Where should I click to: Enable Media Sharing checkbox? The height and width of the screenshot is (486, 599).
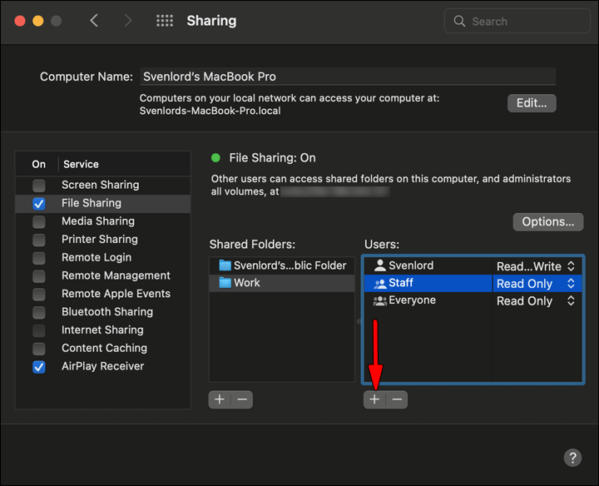pyautogui.click(x=39, y=221)
